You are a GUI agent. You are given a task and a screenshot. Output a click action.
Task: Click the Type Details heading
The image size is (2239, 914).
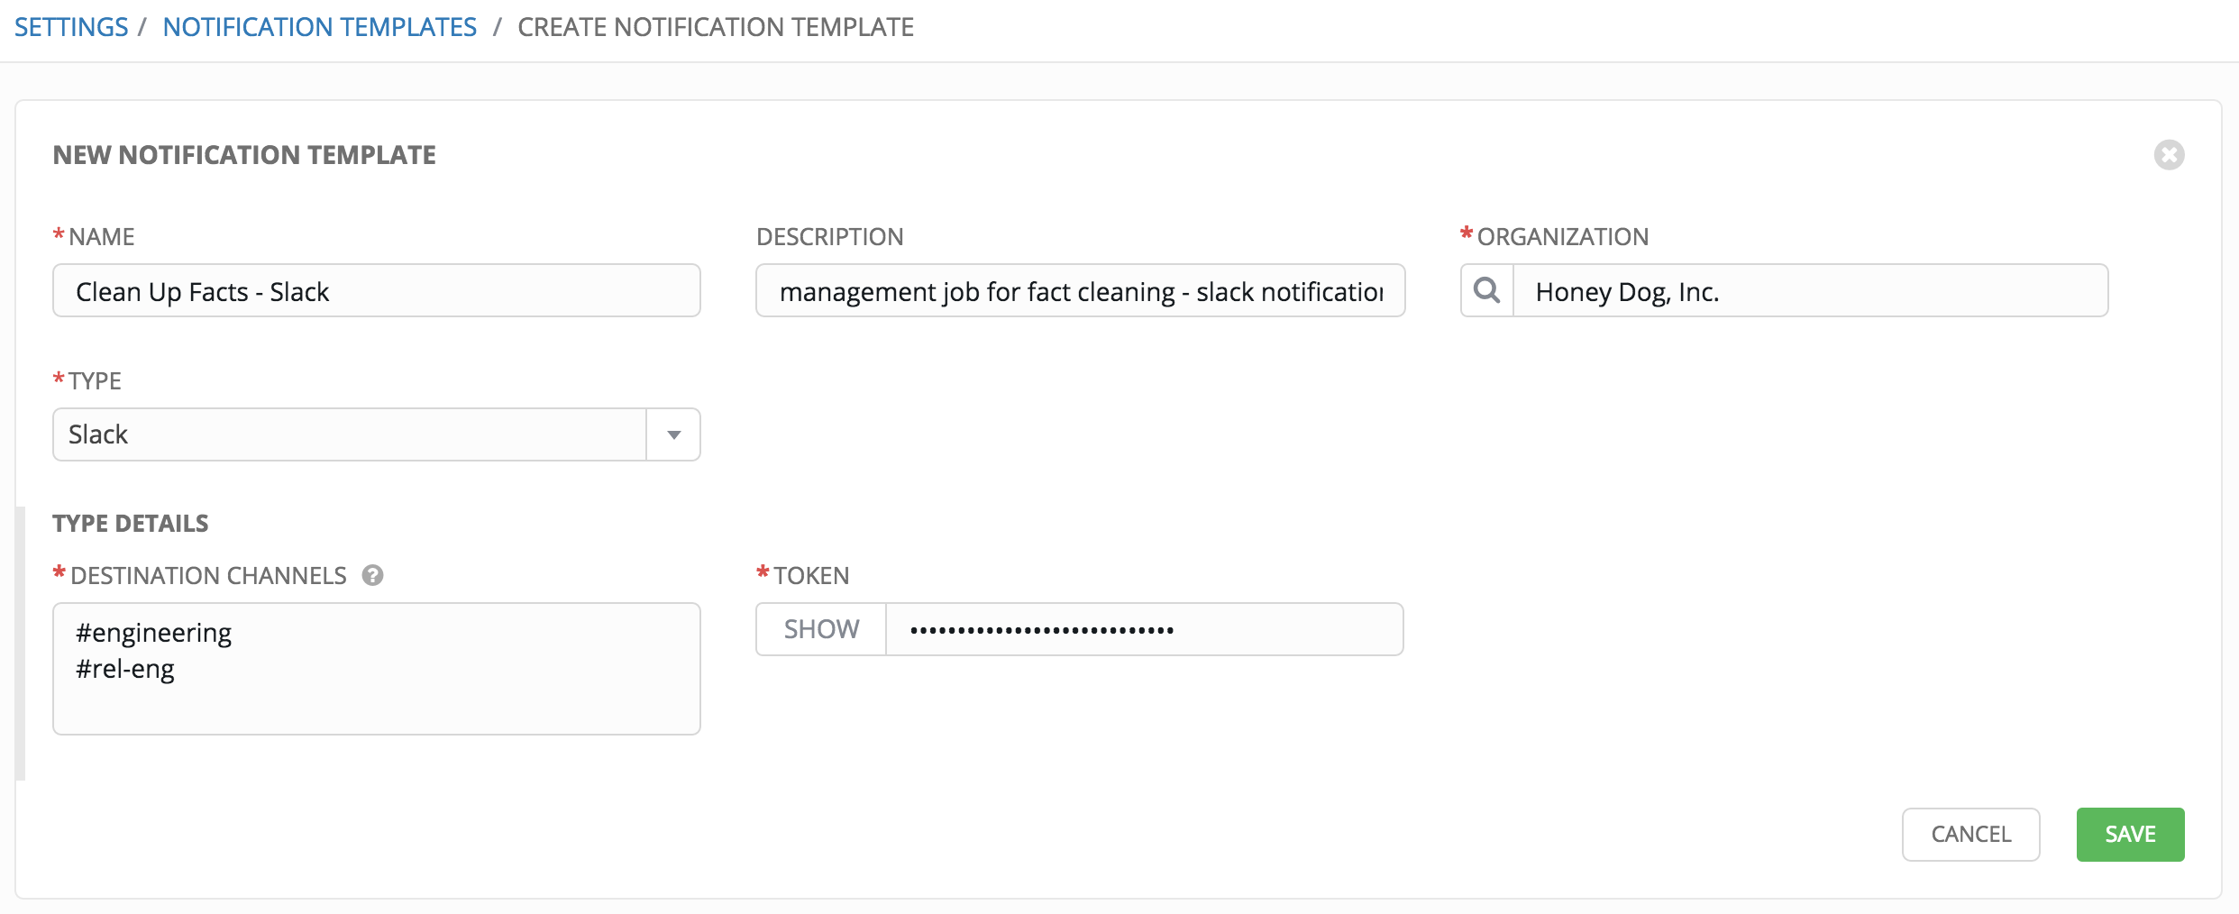coord(131,524)
